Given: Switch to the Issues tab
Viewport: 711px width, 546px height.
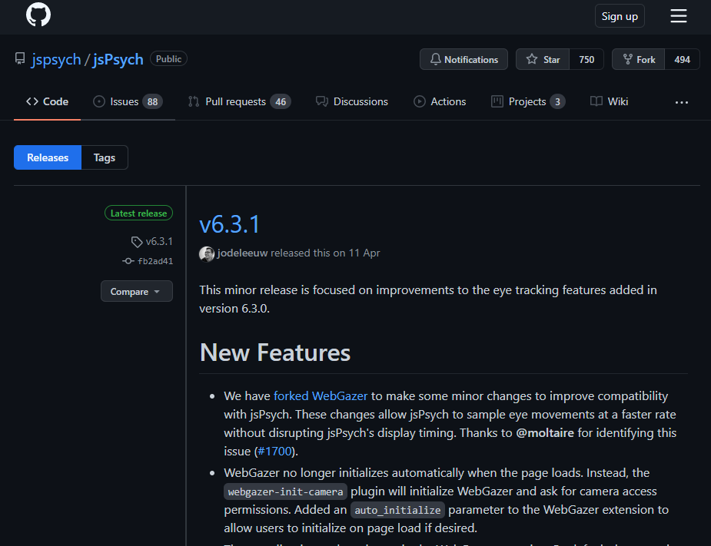Looking at the screenshot, I should click(x=128, y=101).
